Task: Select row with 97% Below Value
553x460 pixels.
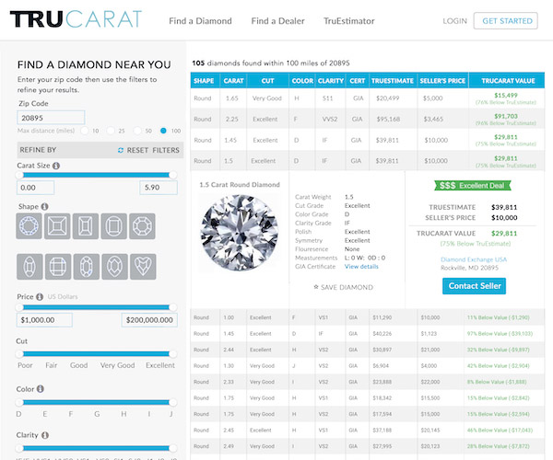Action: (x=368, y=334)
